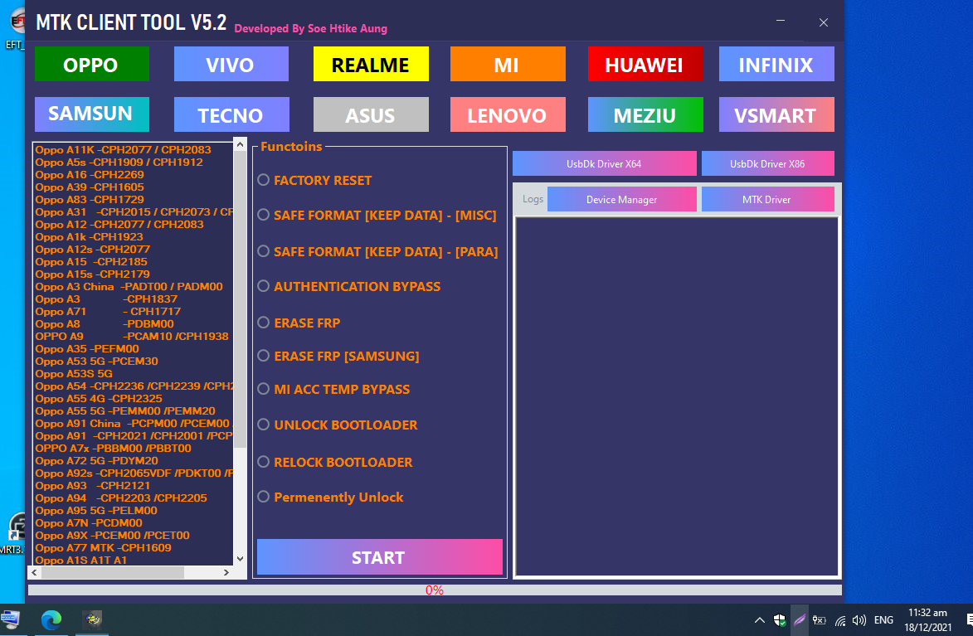Choose the VSMART brand button
Screen dimensions: 973x636
click(776, 114)
